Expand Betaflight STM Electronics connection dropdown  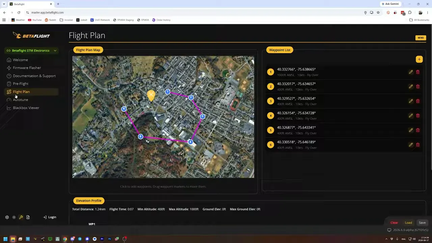point(32,51)
